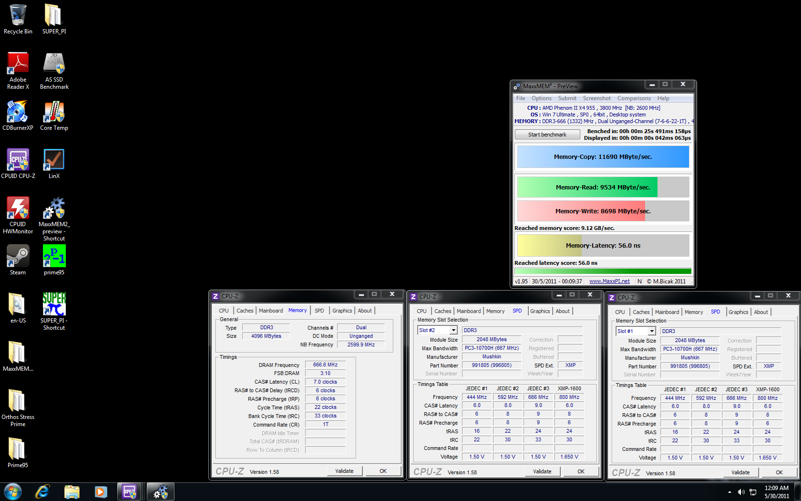This screenshot has height=501, width=801.
Task: Select the Orthos Stress Prime folder
Action: pyautogui.click(x=18, y=408)
